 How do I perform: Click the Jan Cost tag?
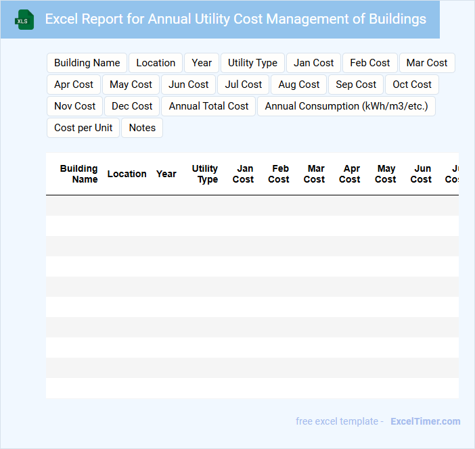click(313, 63)
